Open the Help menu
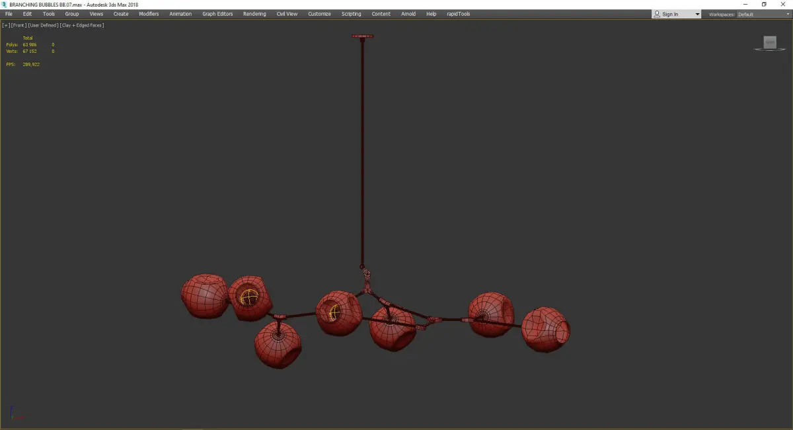Screen dimensions: 793x430 (x=431, y=14)
